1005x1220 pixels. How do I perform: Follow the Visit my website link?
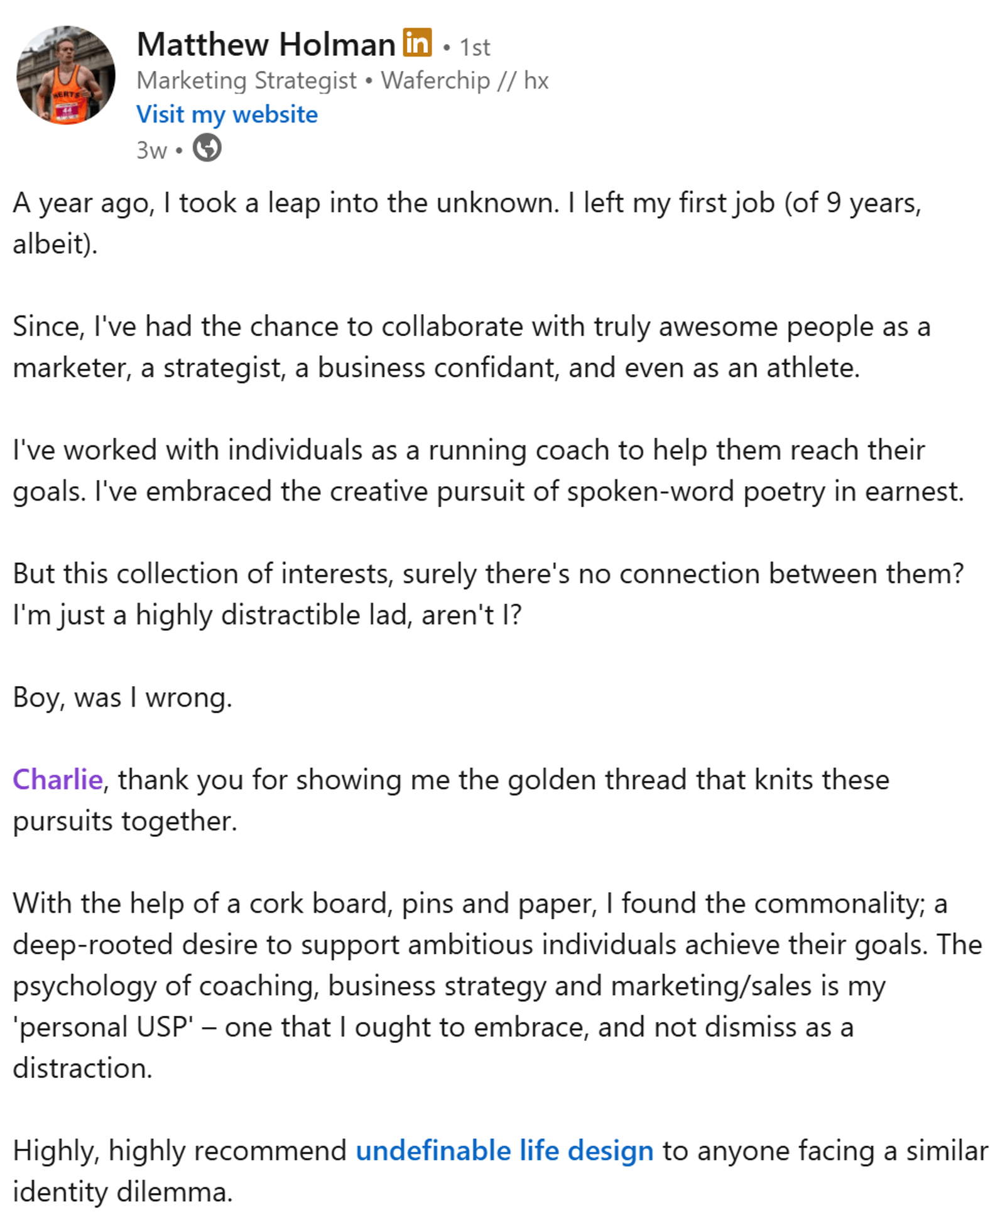(227, 114)
